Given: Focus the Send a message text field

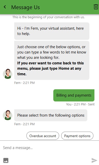Looking at the screenshot, I should (x=49, y=148).
